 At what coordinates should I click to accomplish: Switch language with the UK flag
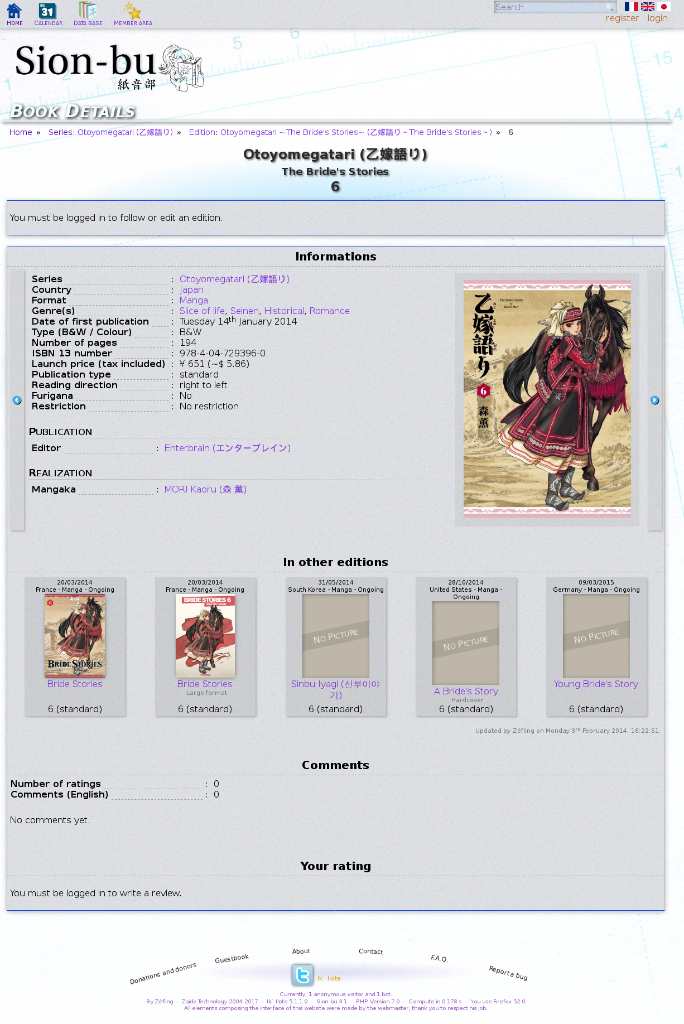tap(647, 7)
